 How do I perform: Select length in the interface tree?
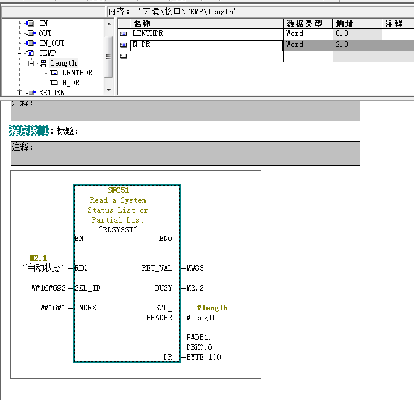(x=64, y=63)
